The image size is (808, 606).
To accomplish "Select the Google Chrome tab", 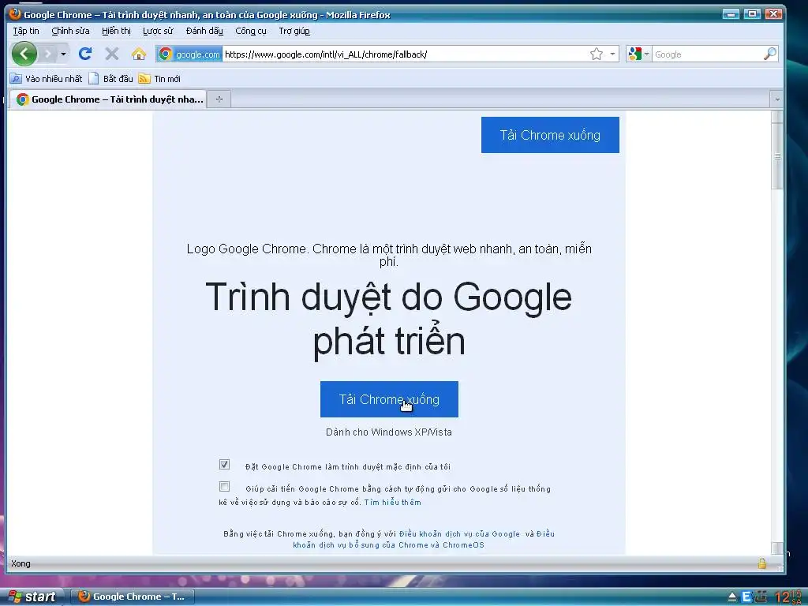I will [110, 99].
